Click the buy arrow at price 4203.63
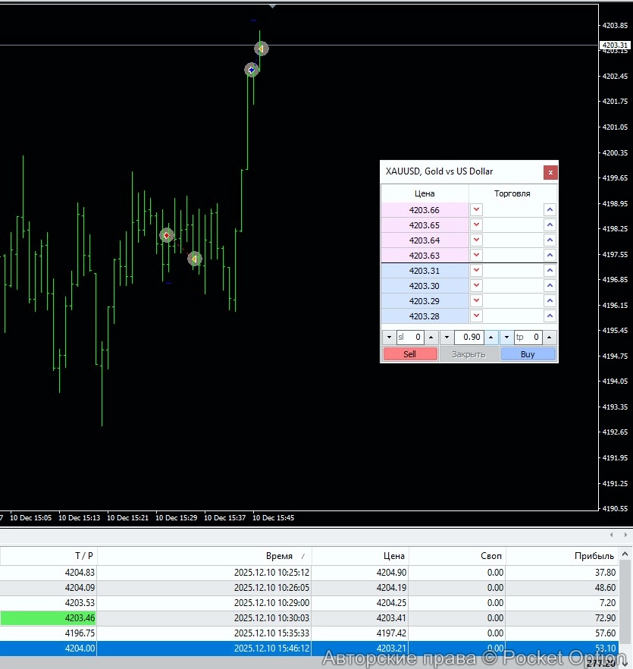 point(550,256)
